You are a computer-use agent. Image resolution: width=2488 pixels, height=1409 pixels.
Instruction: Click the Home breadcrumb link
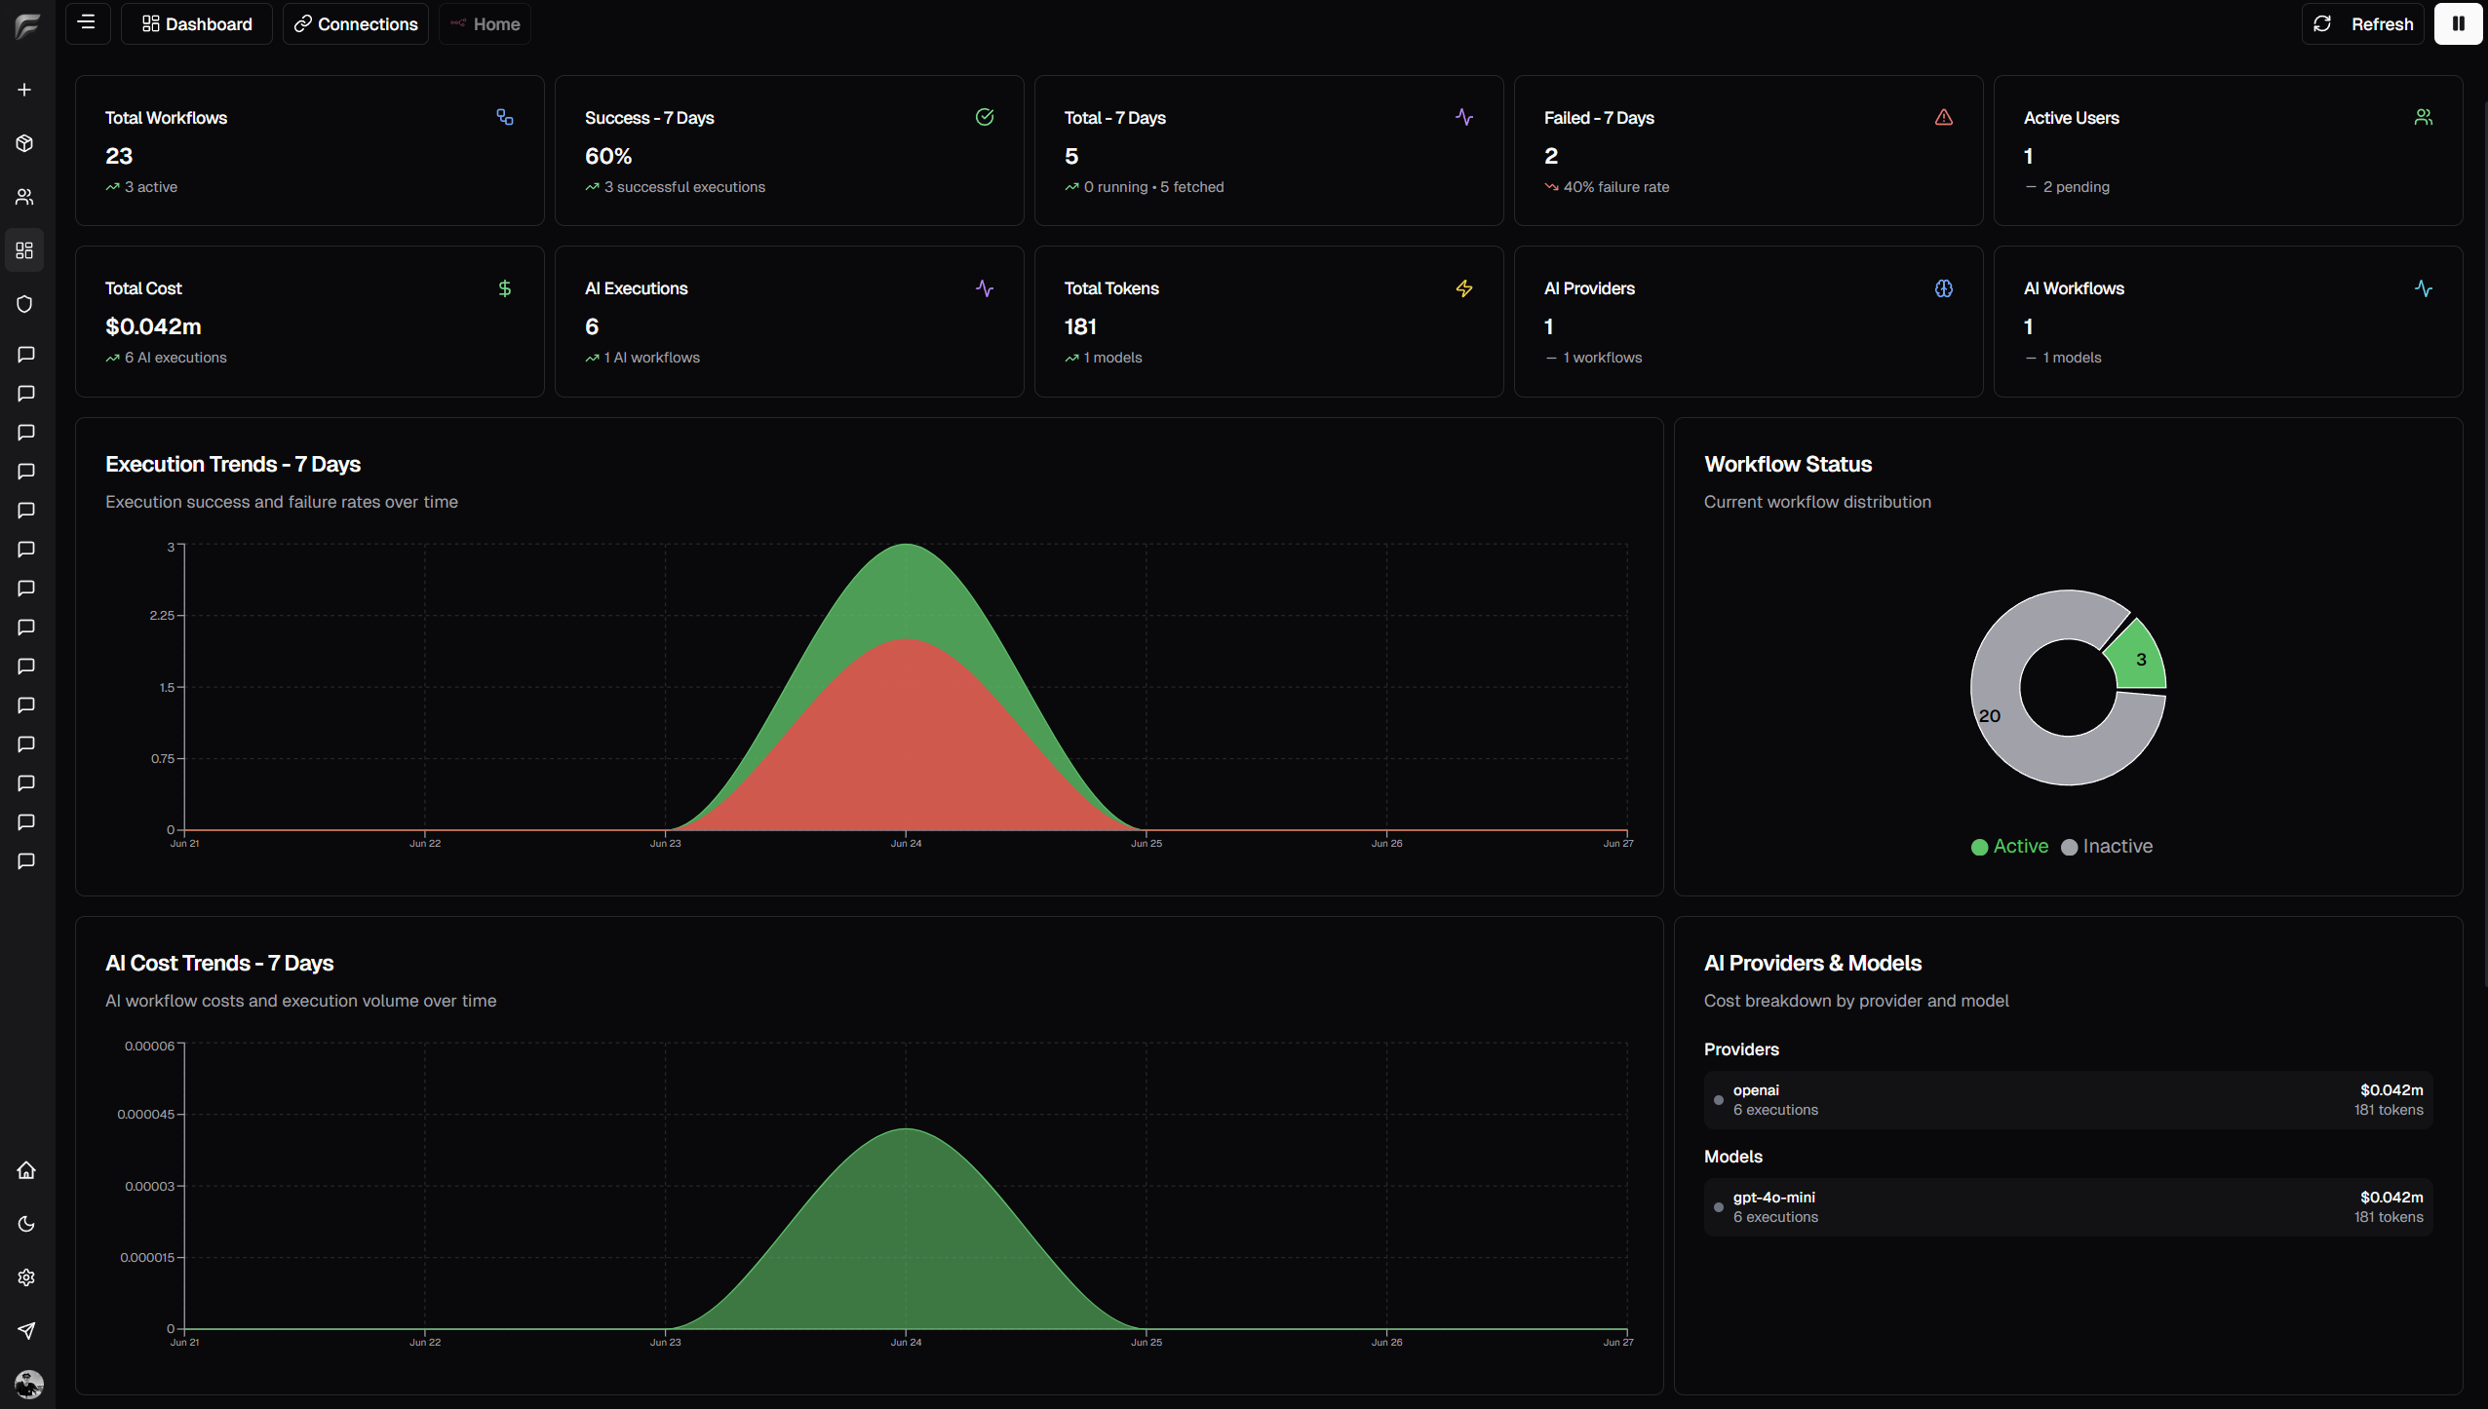click(x=486, y=23)
